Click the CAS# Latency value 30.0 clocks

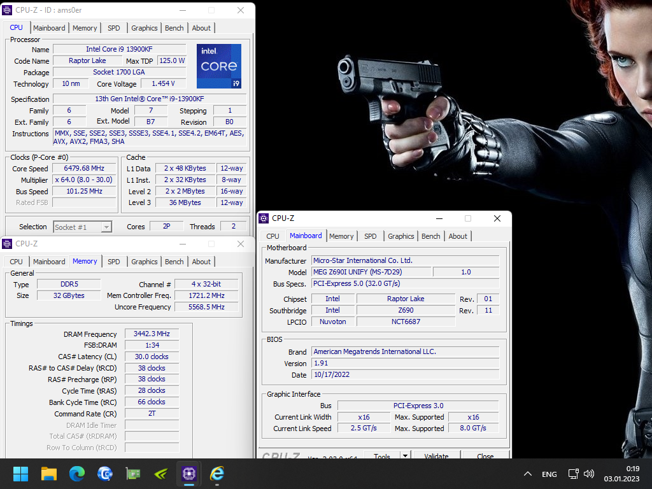click(152, 357)
